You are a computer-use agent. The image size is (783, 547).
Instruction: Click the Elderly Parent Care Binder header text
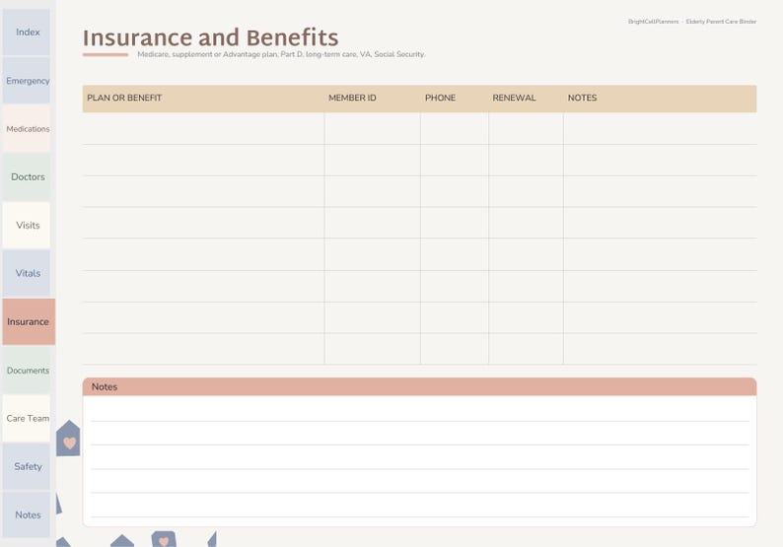[721, 22]
